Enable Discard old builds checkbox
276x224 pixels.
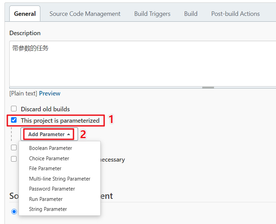point(14,109)
